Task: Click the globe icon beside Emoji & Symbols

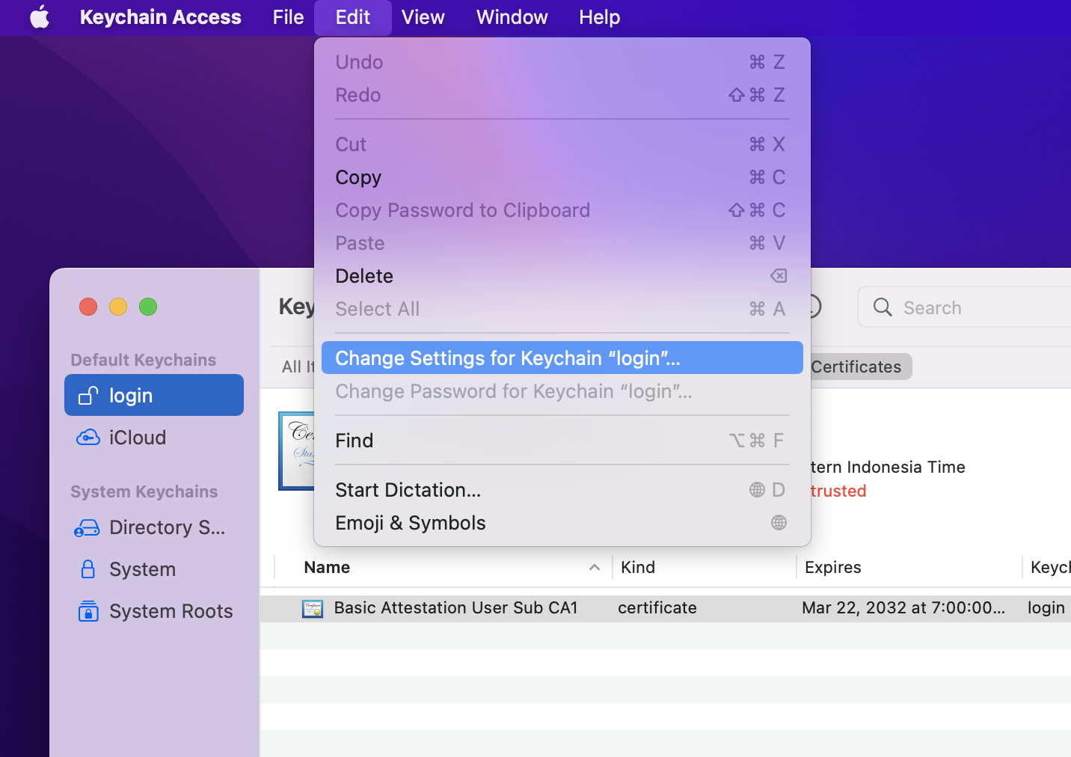Action: coord(779,523)
